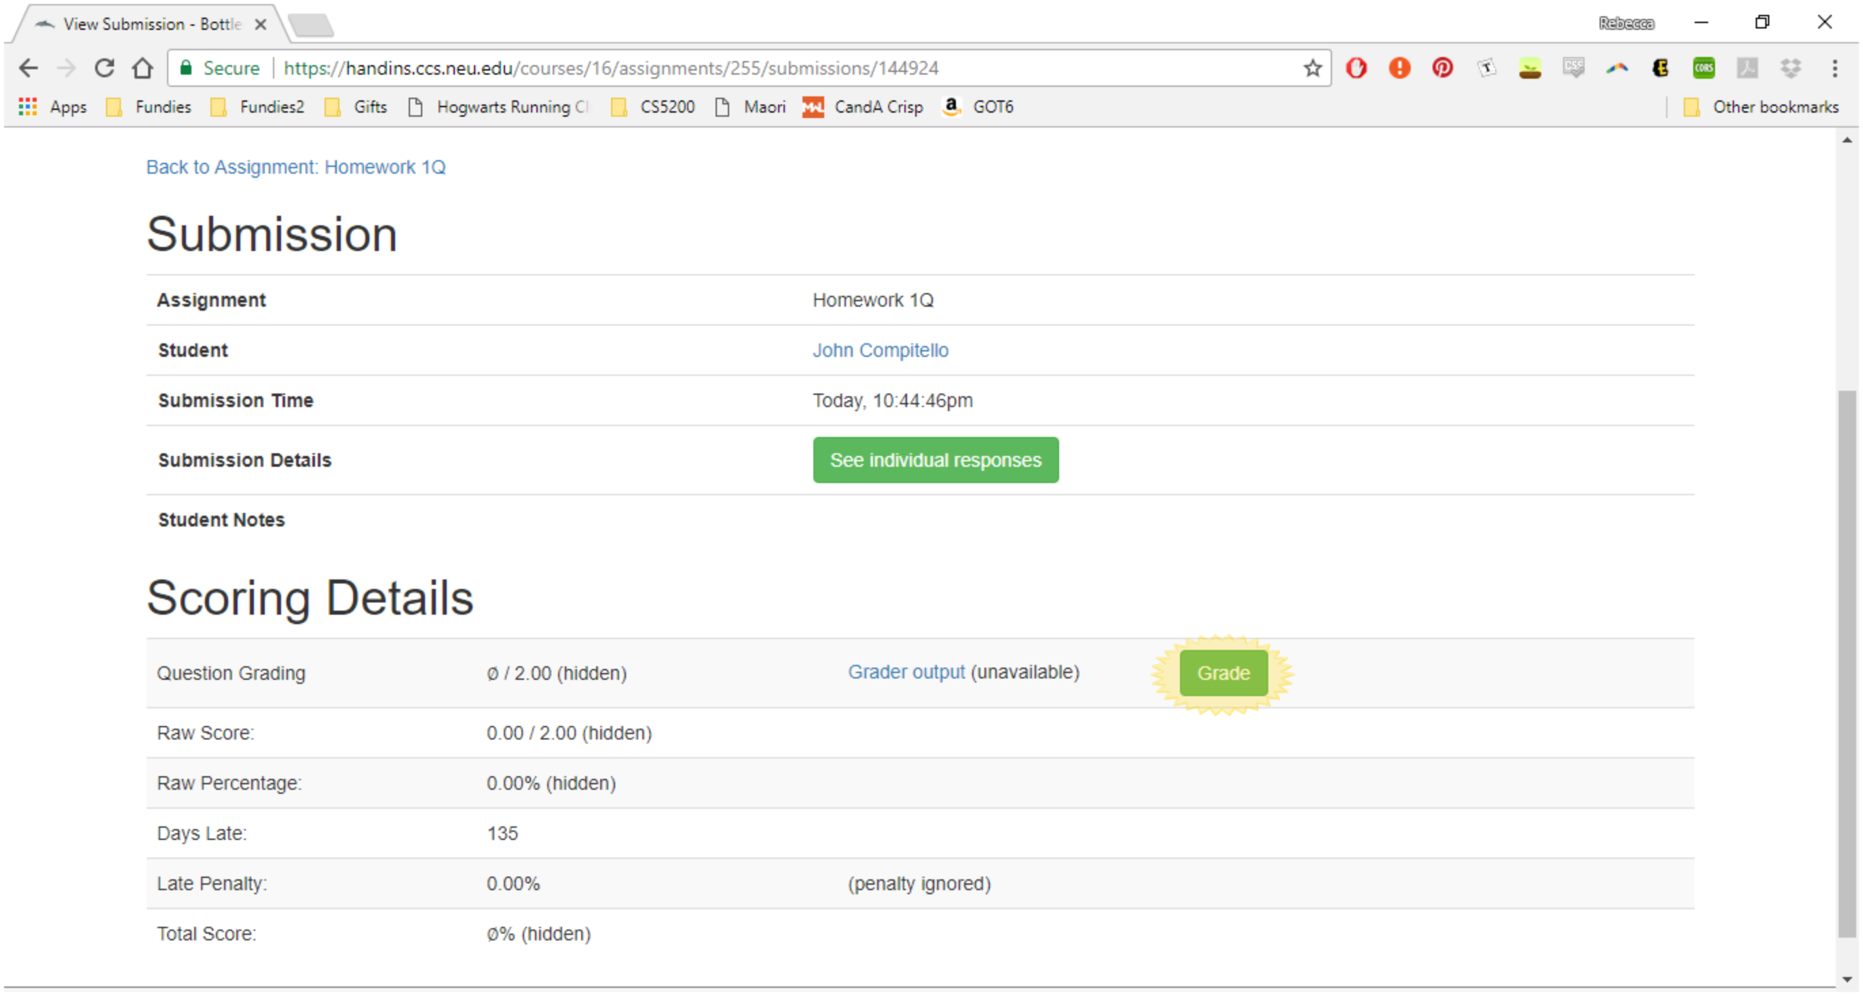
Task: Open John Compitello's student link
Action: tap(880, 350)
